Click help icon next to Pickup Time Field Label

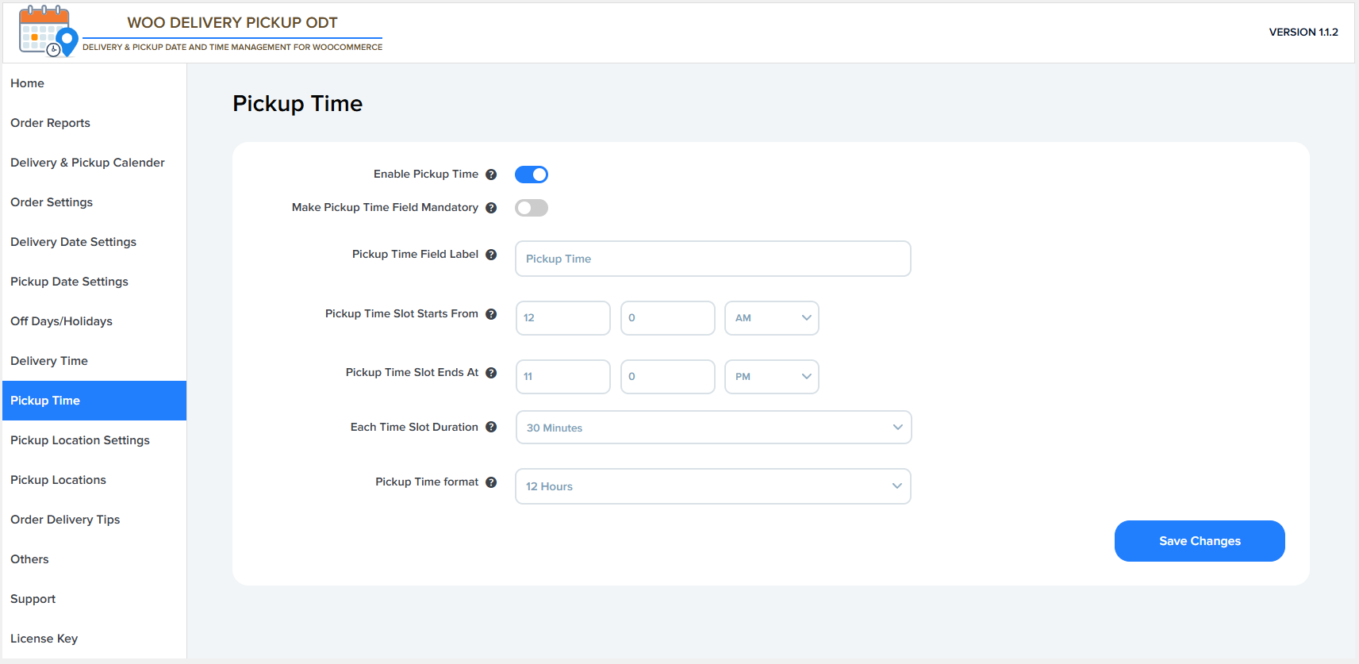pos(491,255)
